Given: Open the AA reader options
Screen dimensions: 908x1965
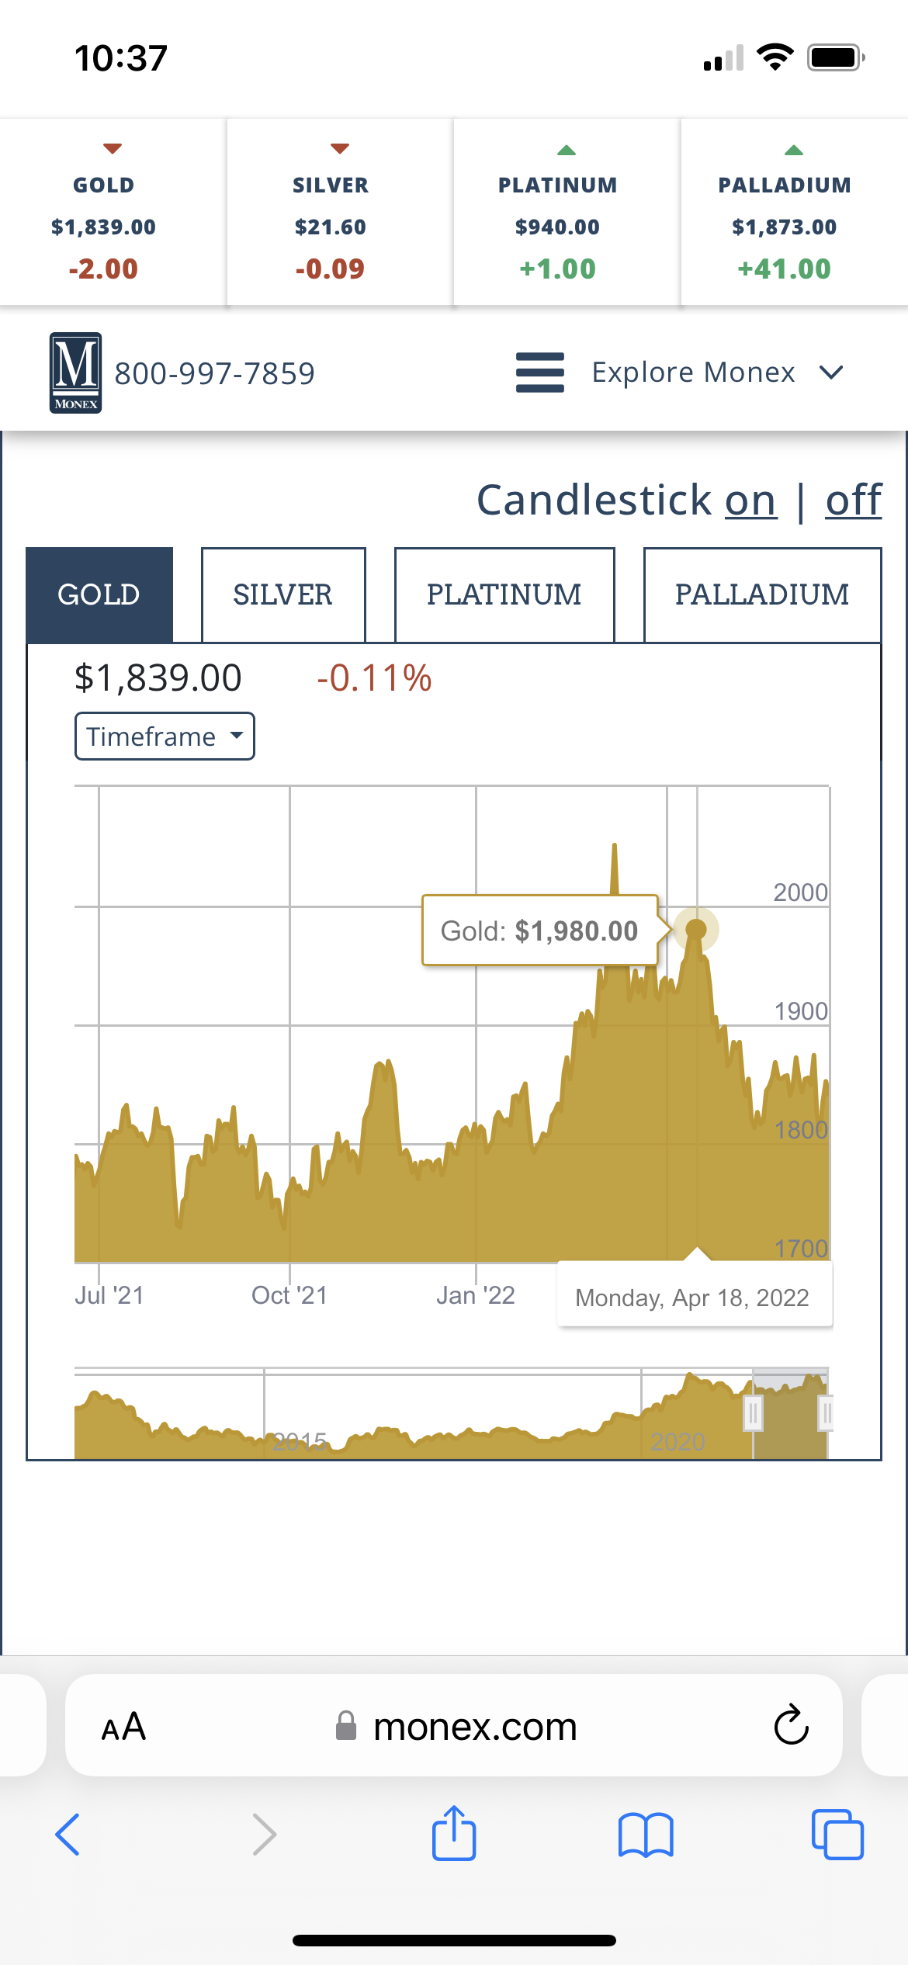Looking at the screenshot, I should click(x=123, y=1727).
